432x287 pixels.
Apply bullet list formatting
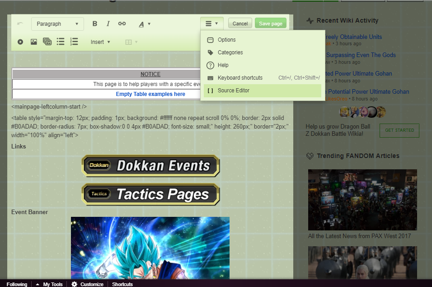61,42
